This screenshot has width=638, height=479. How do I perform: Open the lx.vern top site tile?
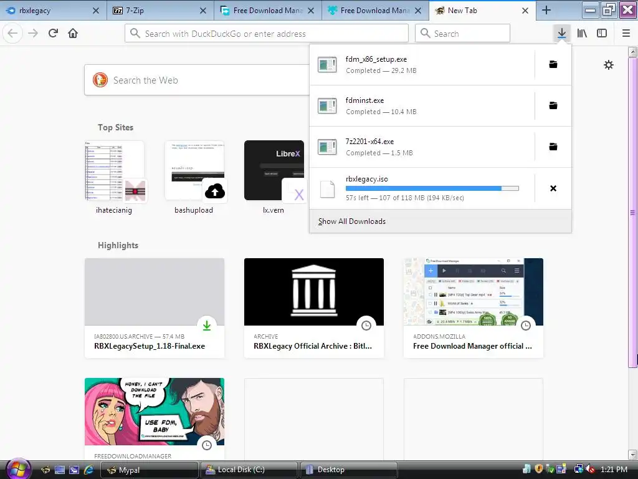[274, 177]
